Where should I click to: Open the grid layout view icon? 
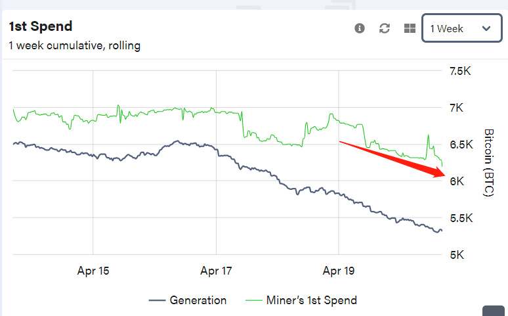click(410, 28)
